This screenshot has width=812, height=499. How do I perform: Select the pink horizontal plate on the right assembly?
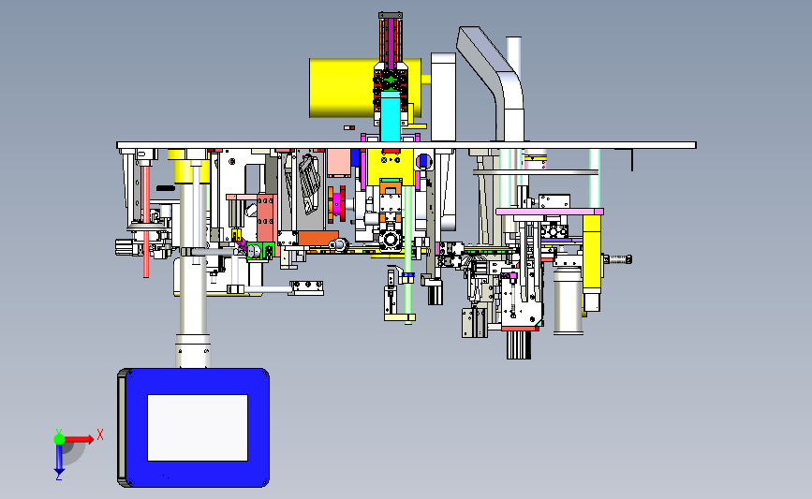pyautogui.click(x=550, y=212)
